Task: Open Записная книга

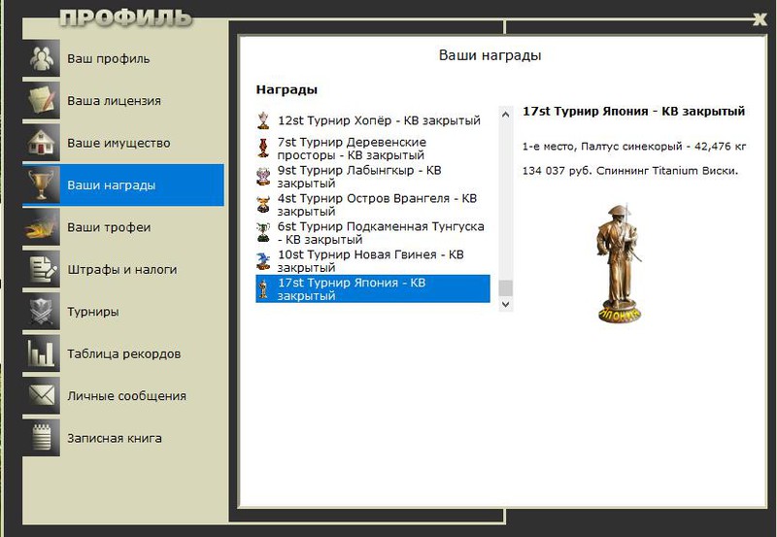Action: (123, 437)
